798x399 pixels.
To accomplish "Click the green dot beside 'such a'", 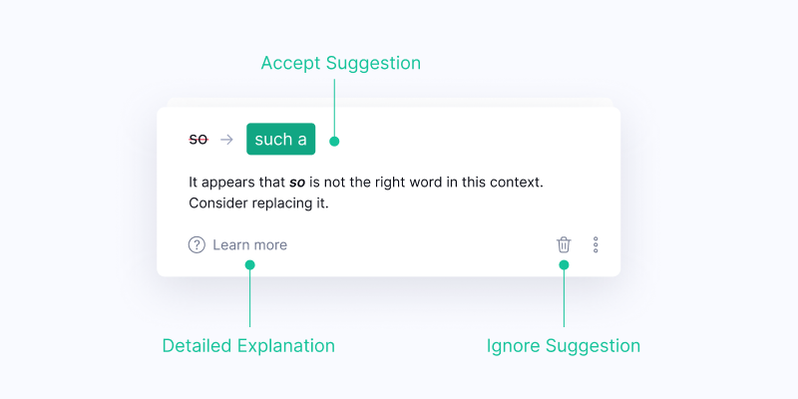I will 334,141.
